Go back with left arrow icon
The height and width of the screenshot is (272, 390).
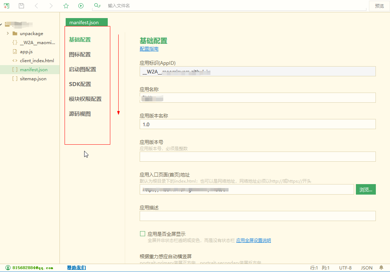tap(36, 6)
